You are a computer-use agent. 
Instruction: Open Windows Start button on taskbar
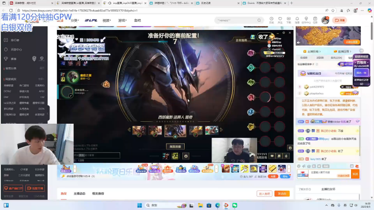tap(139, 205)
